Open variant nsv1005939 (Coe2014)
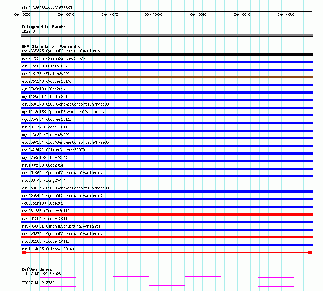323x291 pixels. [x=44, y=165]
